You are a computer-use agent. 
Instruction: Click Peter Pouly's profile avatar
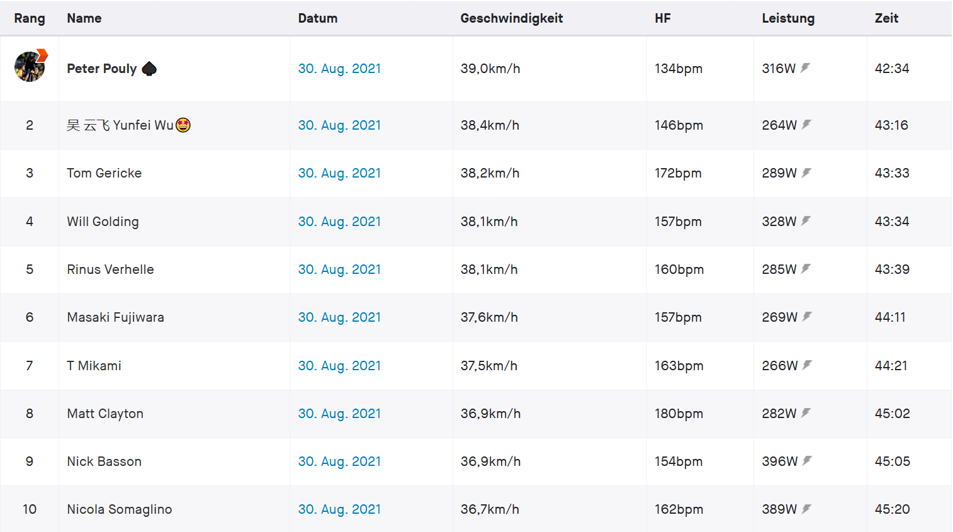(x=30, y=67)
